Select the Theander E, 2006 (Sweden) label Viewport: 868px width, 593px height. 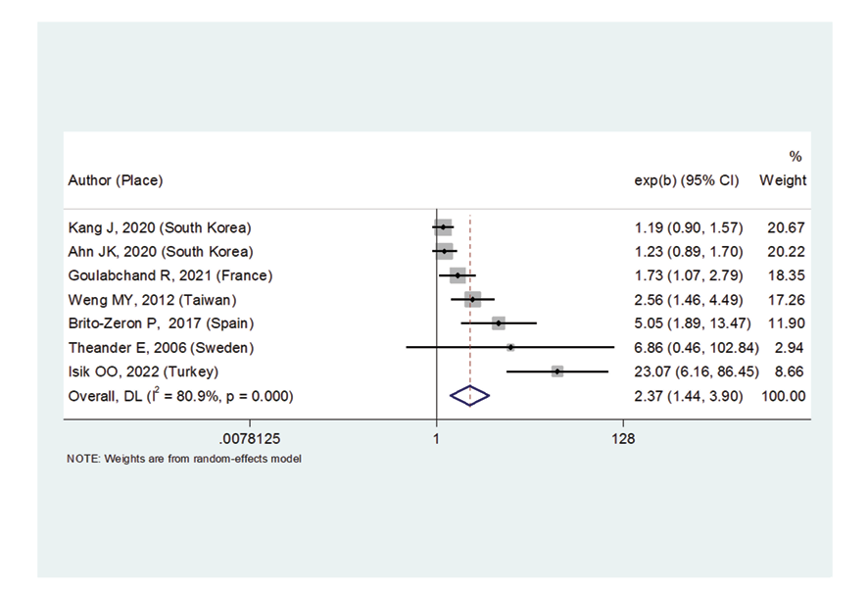point(161,347)
